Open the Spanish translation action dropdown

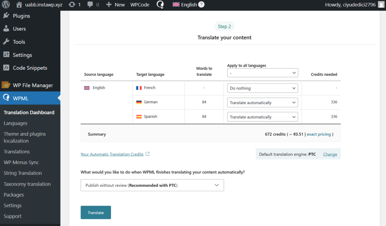262,117
